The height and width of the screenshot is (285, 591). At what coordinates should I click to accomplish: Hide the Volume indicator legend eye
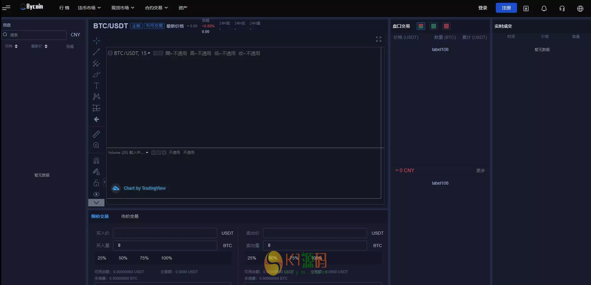point(153,153)
